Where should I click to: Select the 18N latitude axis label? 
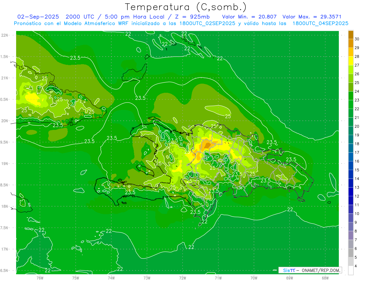pyautogui.click(x=5, y=207)
